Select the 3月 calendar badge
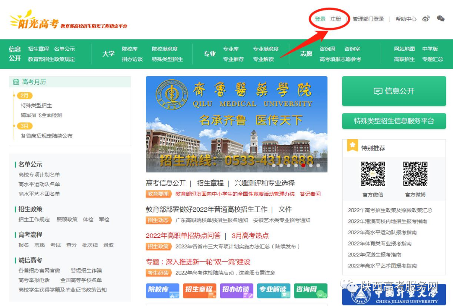The image size is (453, 306). click(25, 126)
